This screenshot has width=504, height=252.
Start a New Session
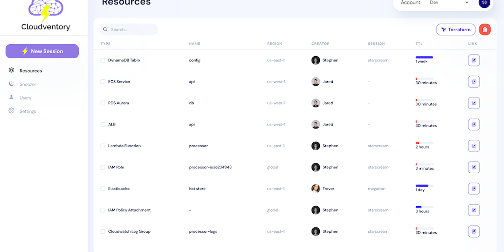click(42, 51)
